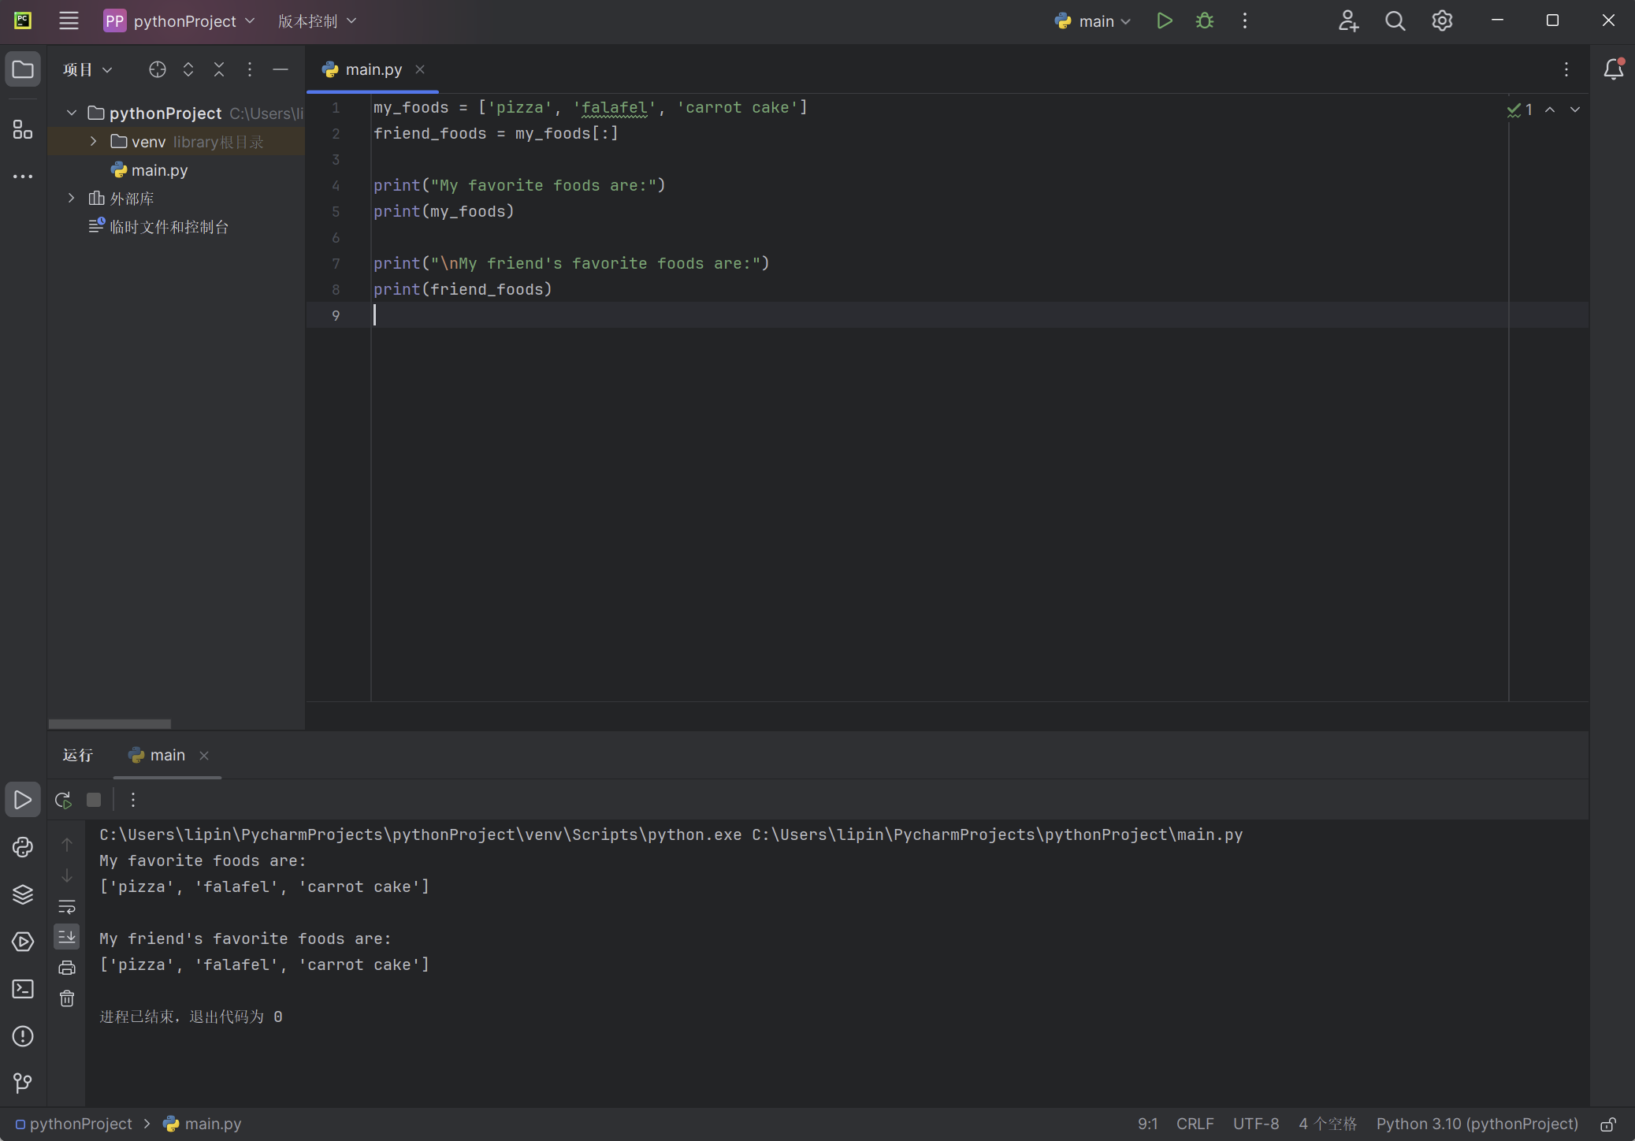1635x1141 pixels.
Task: Open project view 项目 dropdown
Action: coord(88,69)
